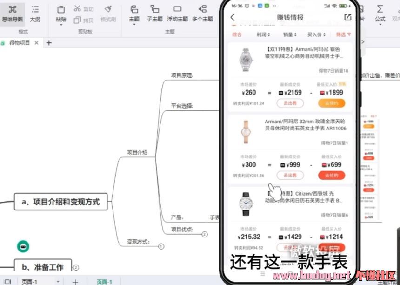The height and width of the screenshot is (285, 400).
Task: Open the Citizen/西铁城 watch title
Action: [304, 197]
